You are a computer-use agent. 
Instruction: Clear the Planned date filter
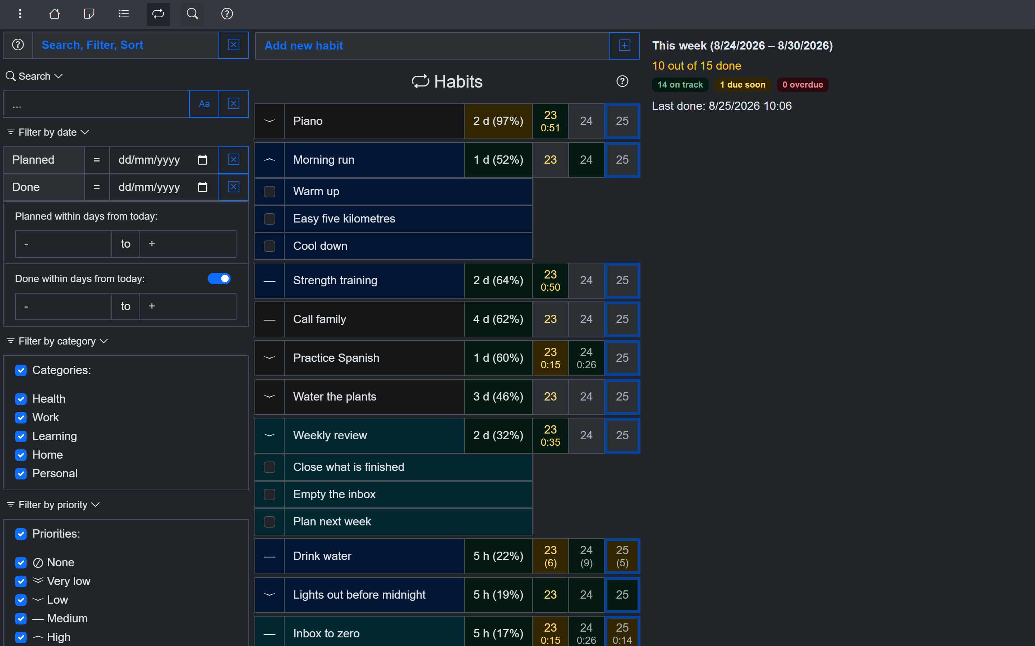[234, 160]
